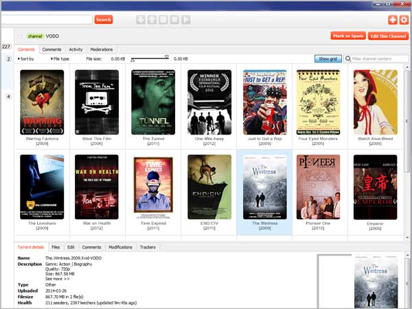412x309 pixels.
Task: Open the Moderations tab
Action: click(102, 49)
